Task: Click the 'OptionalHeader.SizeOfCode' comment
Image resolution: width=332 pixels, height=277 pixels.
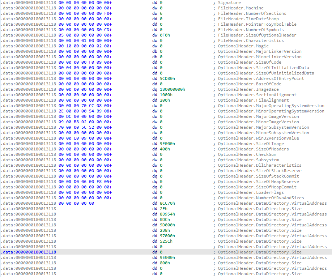Action: (x=250, y=62)
